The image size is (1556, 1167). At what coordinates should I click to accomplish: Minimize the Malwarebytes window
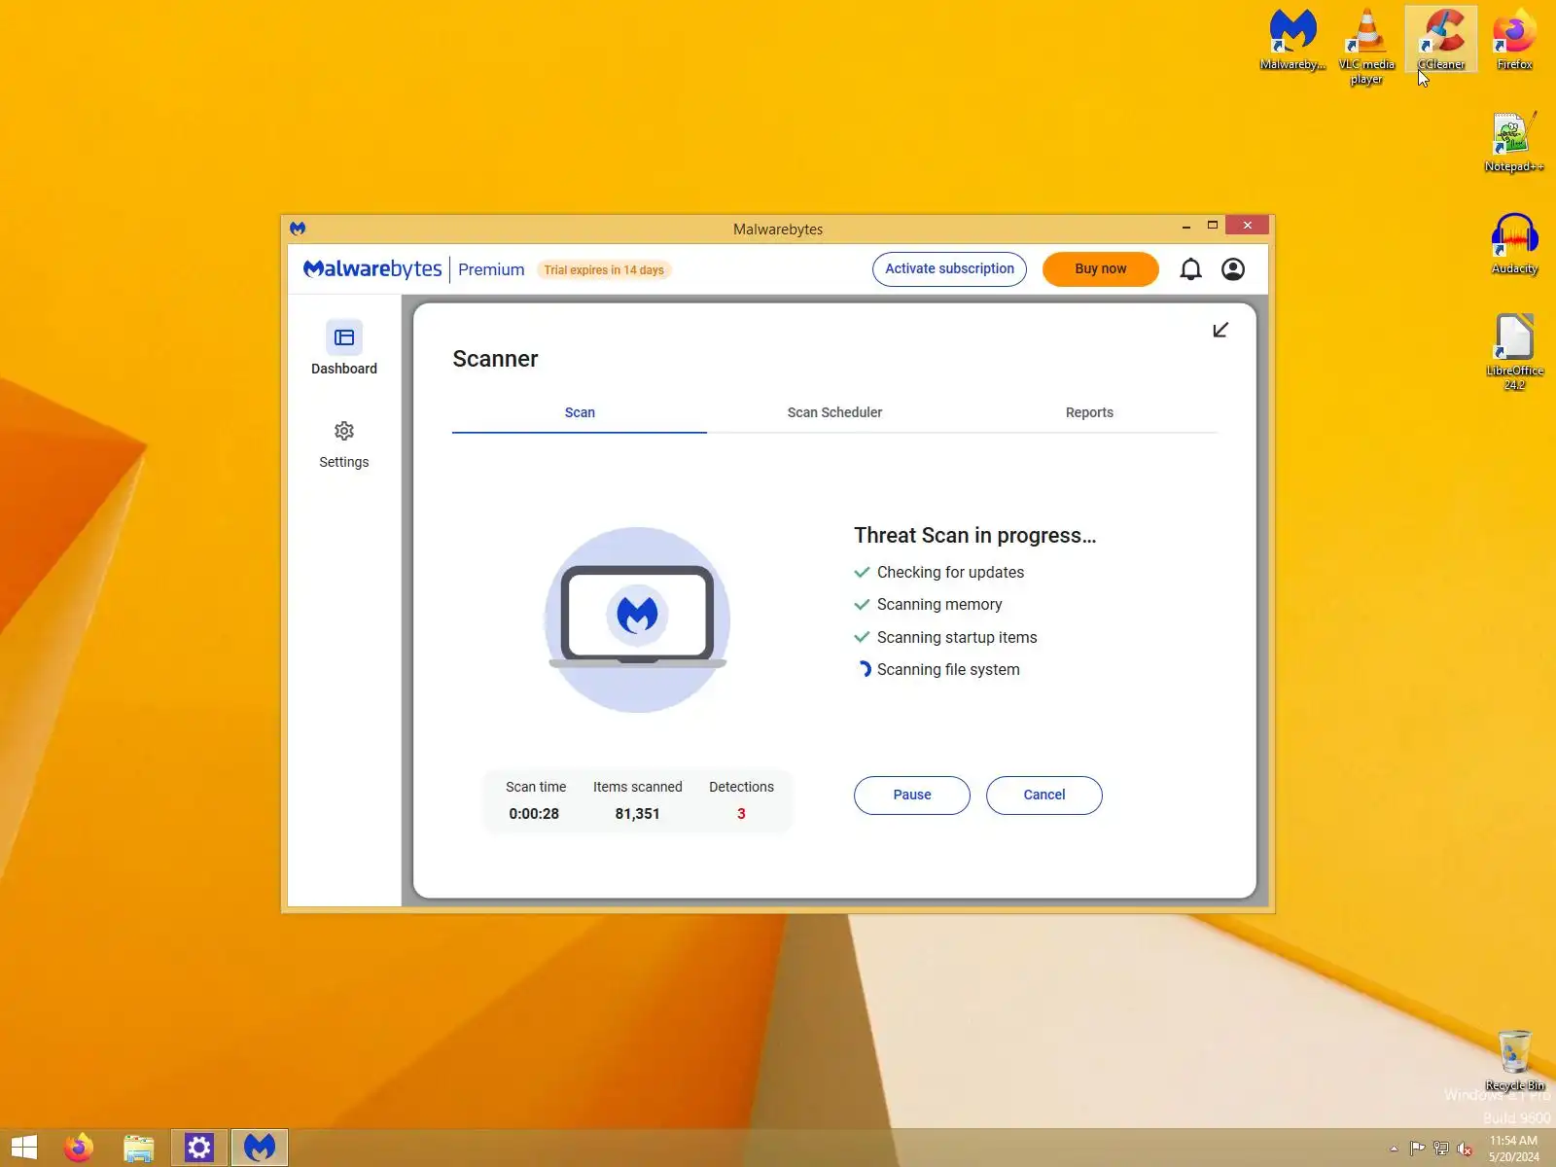pyautogui.click(x=1186, y=227)
